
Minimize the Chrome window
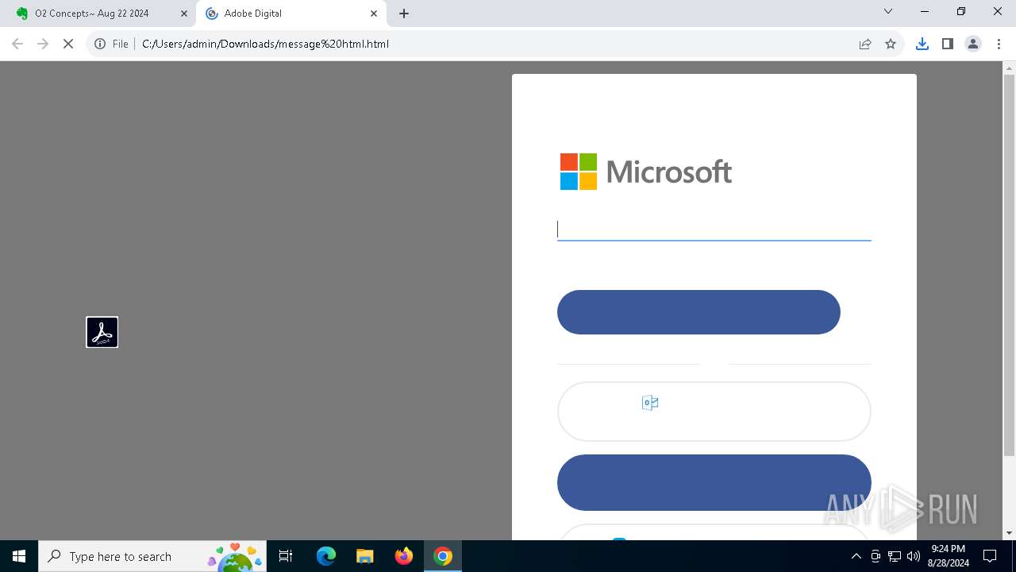pos(925,12)
